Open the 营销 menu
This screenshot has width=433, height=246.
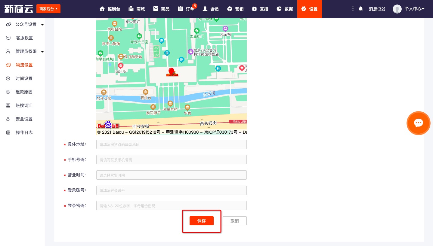235,9
